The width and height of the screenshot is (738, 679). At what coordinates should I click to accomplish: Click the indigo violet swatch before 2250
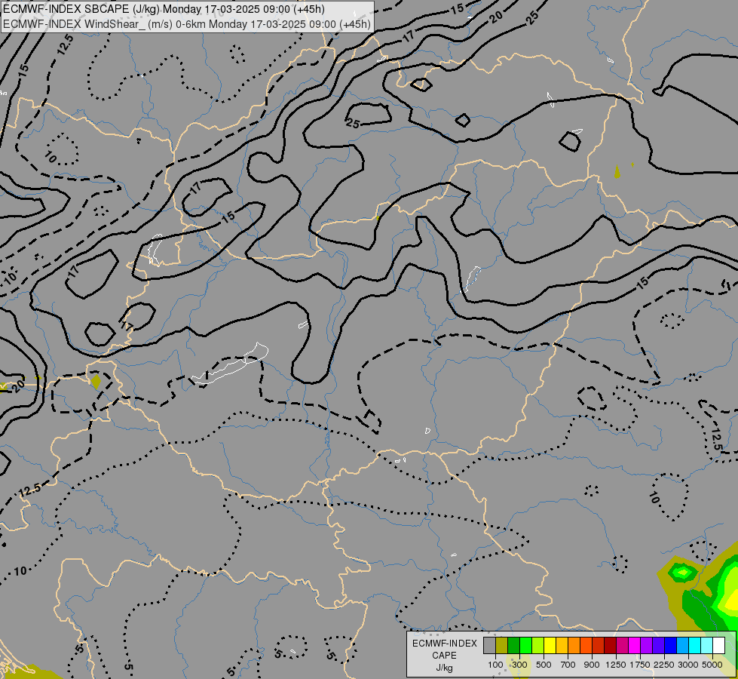tap(658, 646)
